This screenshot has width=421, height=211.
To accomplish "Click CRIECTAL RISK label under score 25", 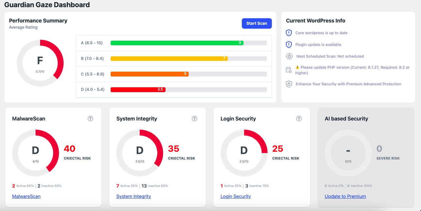I will [286, 158].
